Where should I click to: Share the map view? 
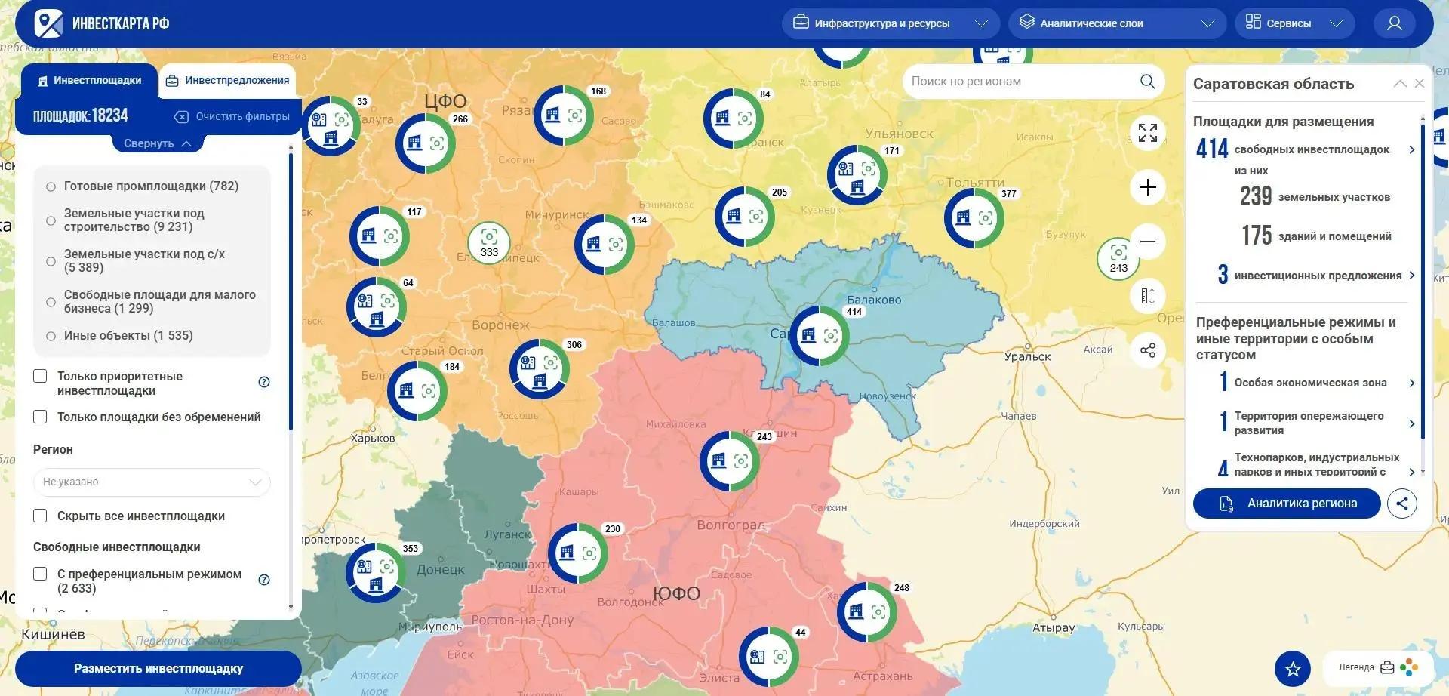[1147, 350]
